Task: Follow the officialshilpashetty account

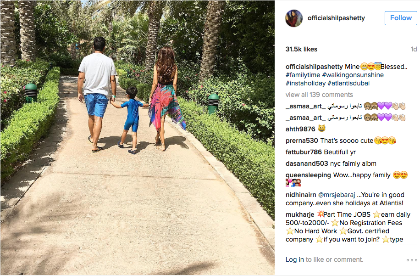Action: click(401, 18)
